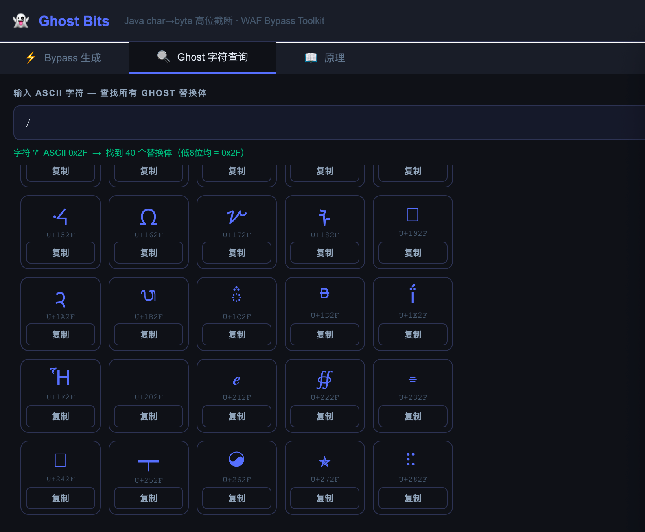This screenshot has height=532, width=645.
Task: Switch to the Bypass 生成 tab
Action: [x=64, y=58]
